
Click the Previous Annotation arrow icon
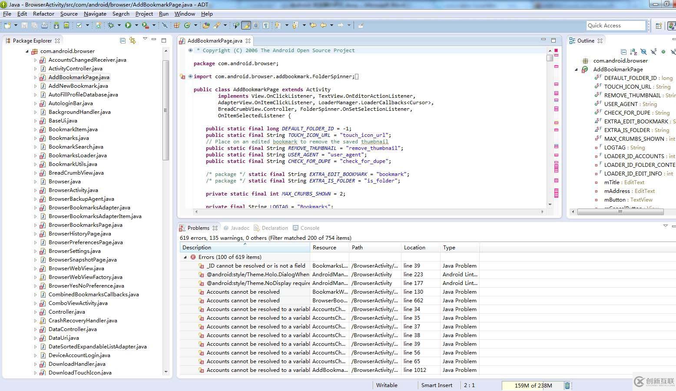point(295,25)
